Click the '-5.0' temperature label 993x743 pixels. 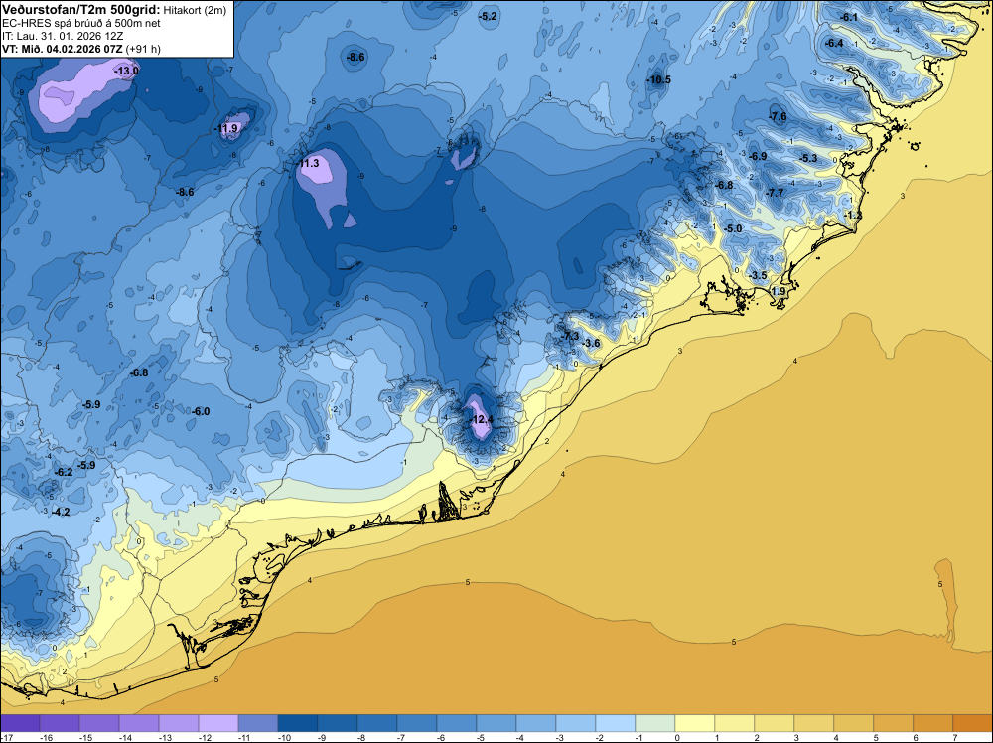pyautogui.click(x=732, y=228)
